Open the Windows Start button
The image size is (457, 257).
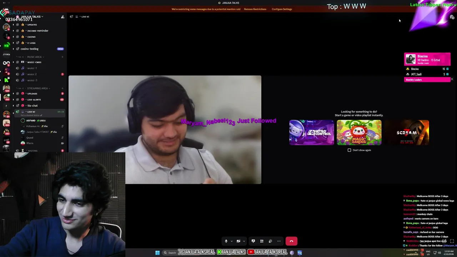157,253
